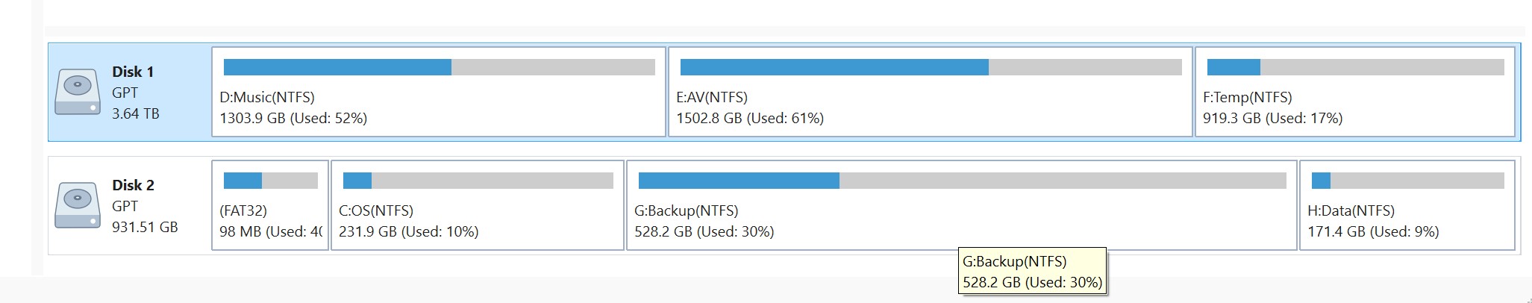This screenshot has width=1532, height=303.
Task: Select the E:AV NTFS partition
Action: tap(930, 92)
